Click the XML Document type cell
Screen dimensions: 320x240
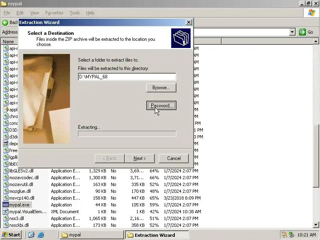65,212
